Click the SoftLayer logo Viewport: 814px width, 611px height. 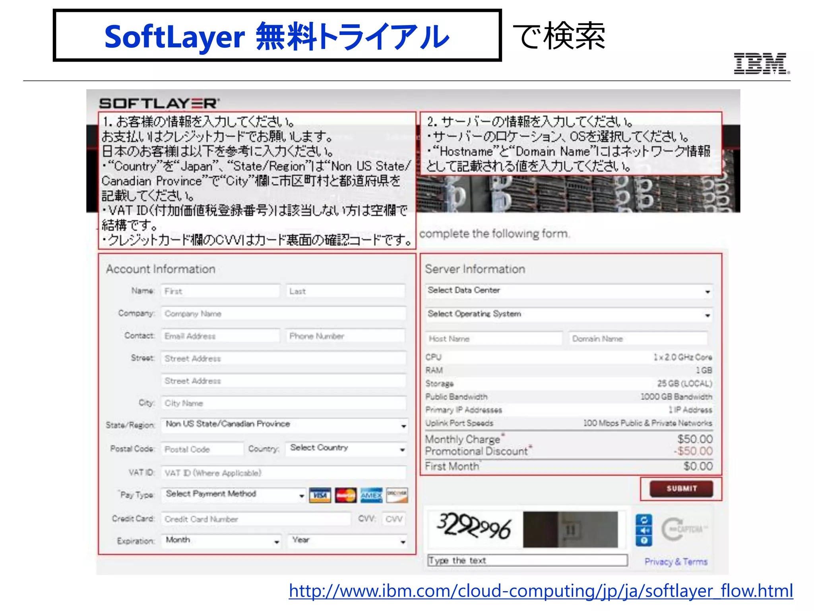point(159,103)
